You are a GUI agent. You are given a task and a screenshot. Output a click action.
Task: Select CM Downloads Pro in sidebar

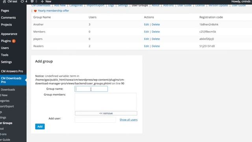(11, 80)
